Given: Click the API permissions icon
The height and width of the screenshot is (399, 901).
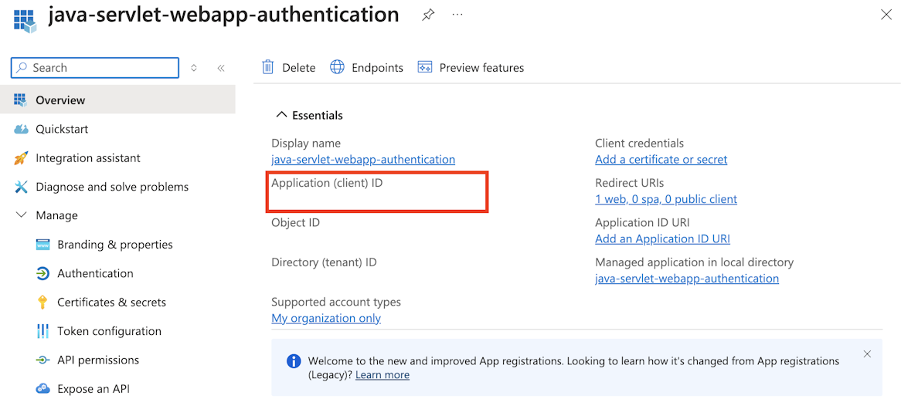Looking at the screenshot, I should (42, 360).
